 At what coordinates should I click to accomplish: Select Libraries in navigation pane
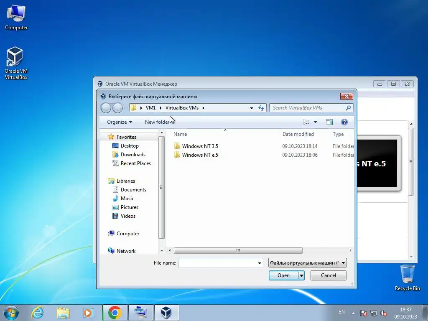125,181
